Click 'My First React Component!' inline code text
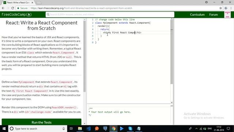Viewport: 234px width, 132px height. [x=30, y=91]
